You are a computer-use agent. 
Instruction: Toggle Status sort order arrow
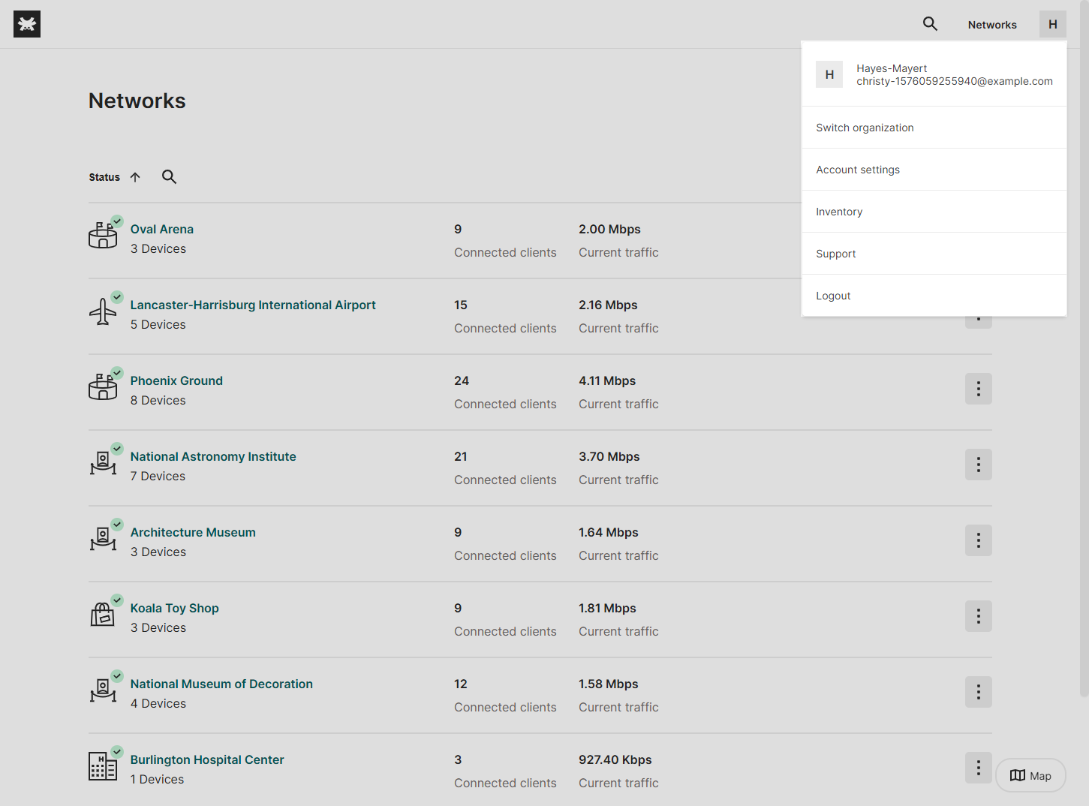pyautogui.click(x=135, y=177)
